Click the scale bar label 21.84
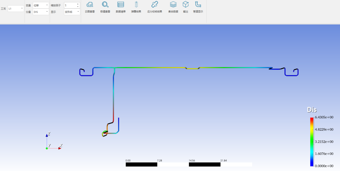Viewport: 340px width, 171px height. (x=223, y=161)
